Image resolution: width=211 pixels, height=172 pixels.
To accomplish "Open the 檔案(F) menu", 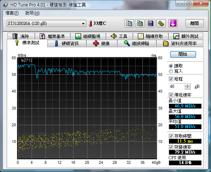I will [12, 13].
